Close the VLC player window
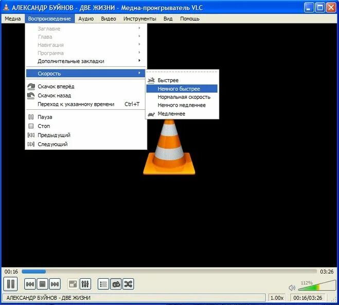The image size is (339, 305). 331,8
